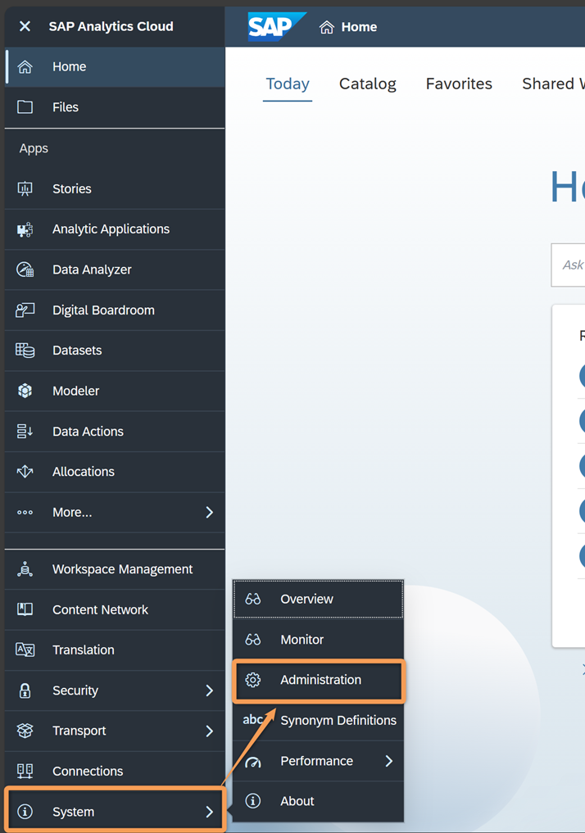Click the Content Network book icon
This screenshot has height=833, width=585.
click(x=25, y=609)
